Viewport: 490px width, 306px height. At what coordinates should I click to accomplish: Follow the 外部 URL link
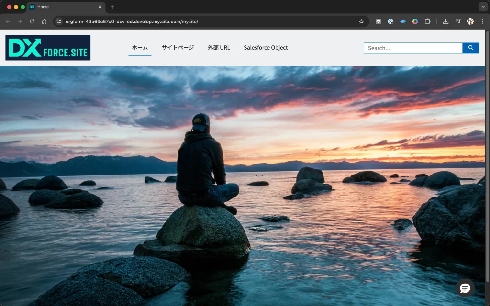[x=219, y=48]
